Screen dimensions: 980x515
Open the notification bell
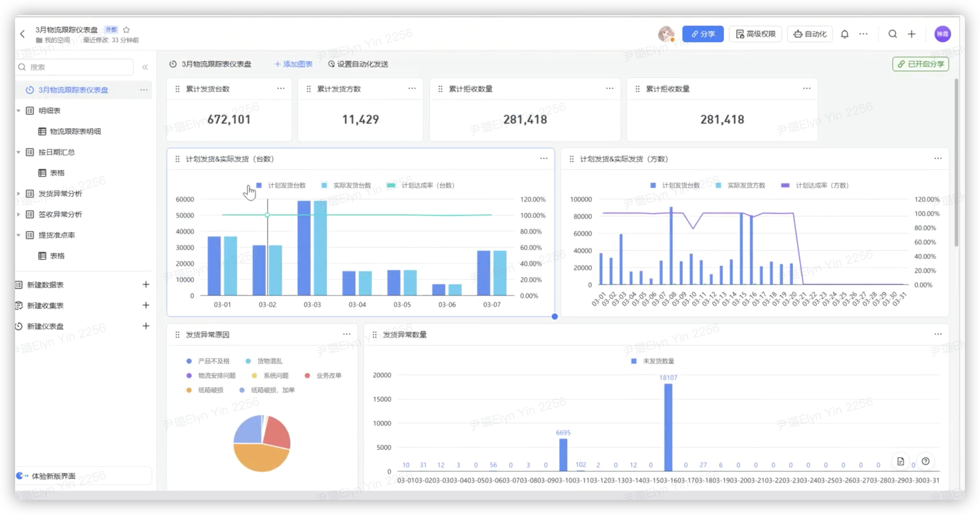point(845,34)
